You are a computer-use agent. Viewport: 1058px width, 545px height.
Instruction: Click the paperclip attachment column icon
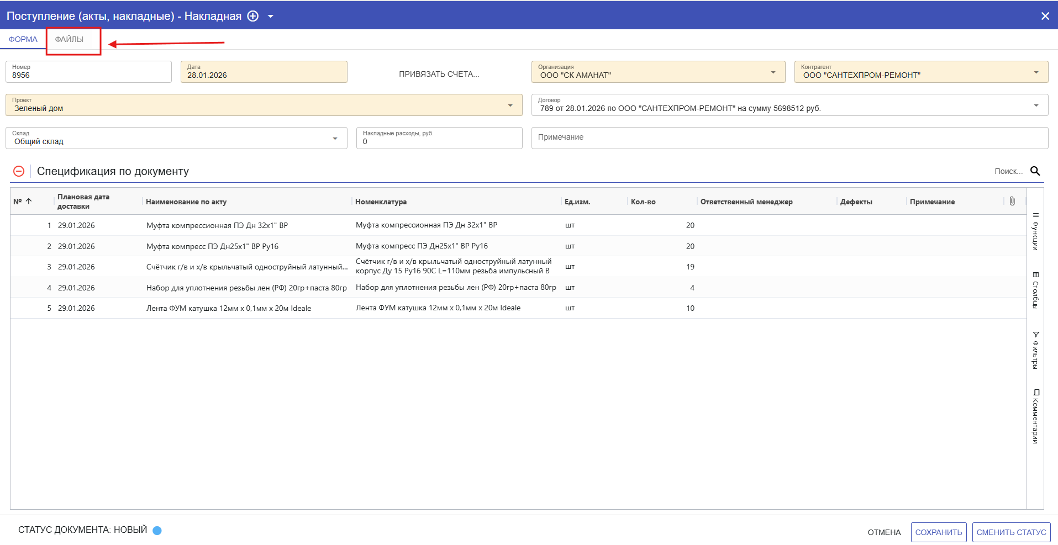1012,202
